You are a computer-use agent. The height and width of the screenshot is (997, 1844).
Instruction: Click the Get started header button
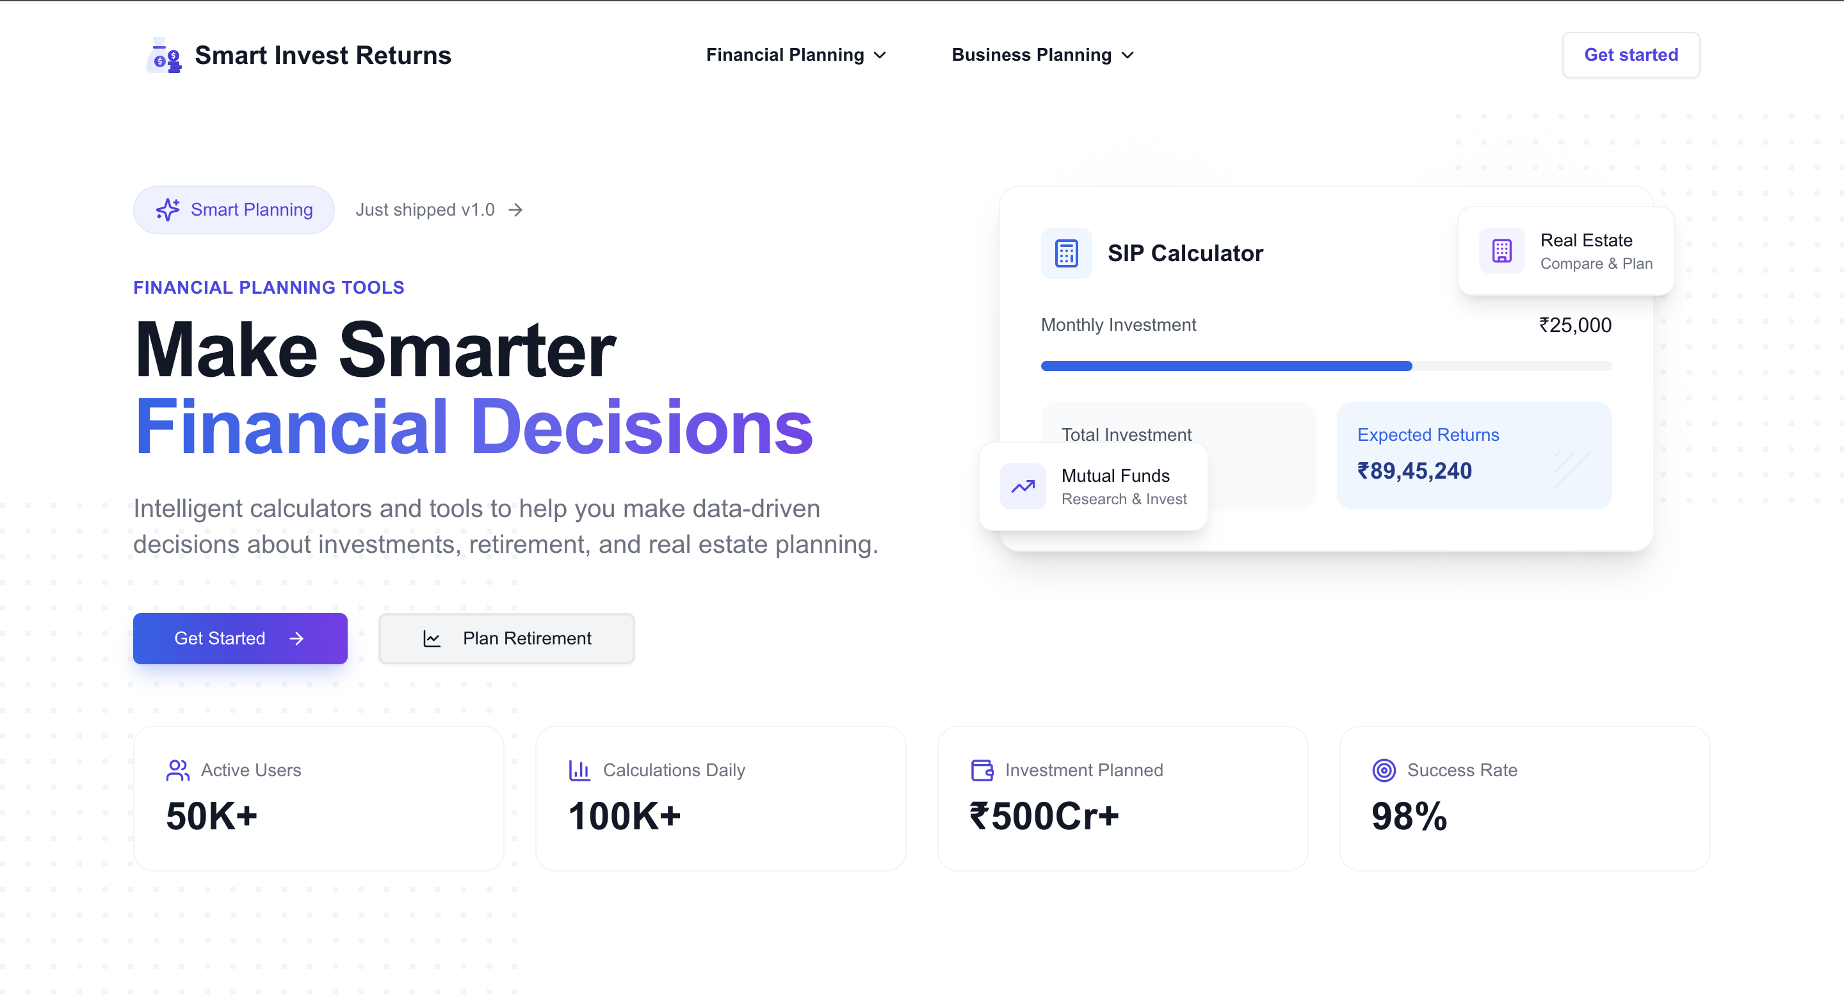pos(1630,55)
